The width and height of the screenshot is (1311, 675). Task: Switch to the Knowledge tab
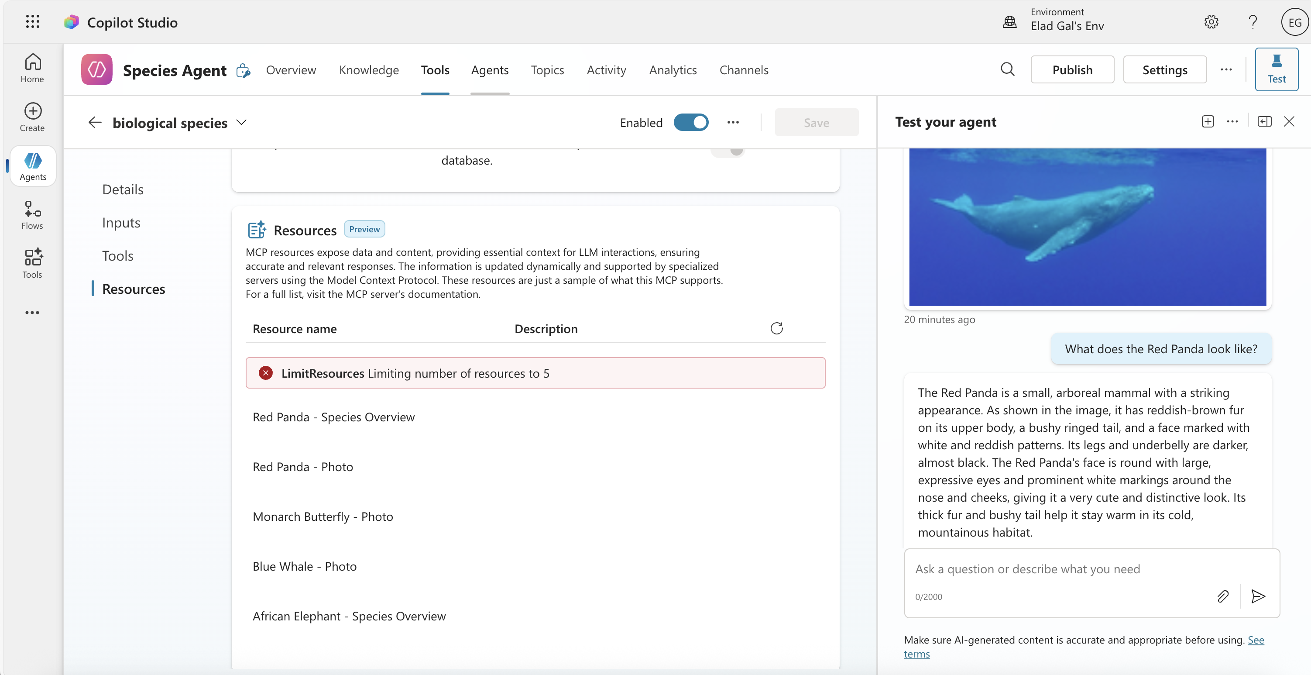click(368, 70)
